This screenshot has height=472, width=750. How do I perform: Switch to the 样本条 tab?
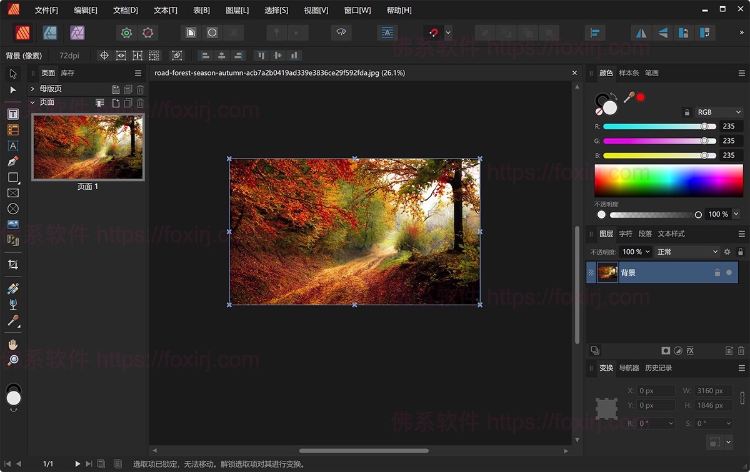click(628, 73)
